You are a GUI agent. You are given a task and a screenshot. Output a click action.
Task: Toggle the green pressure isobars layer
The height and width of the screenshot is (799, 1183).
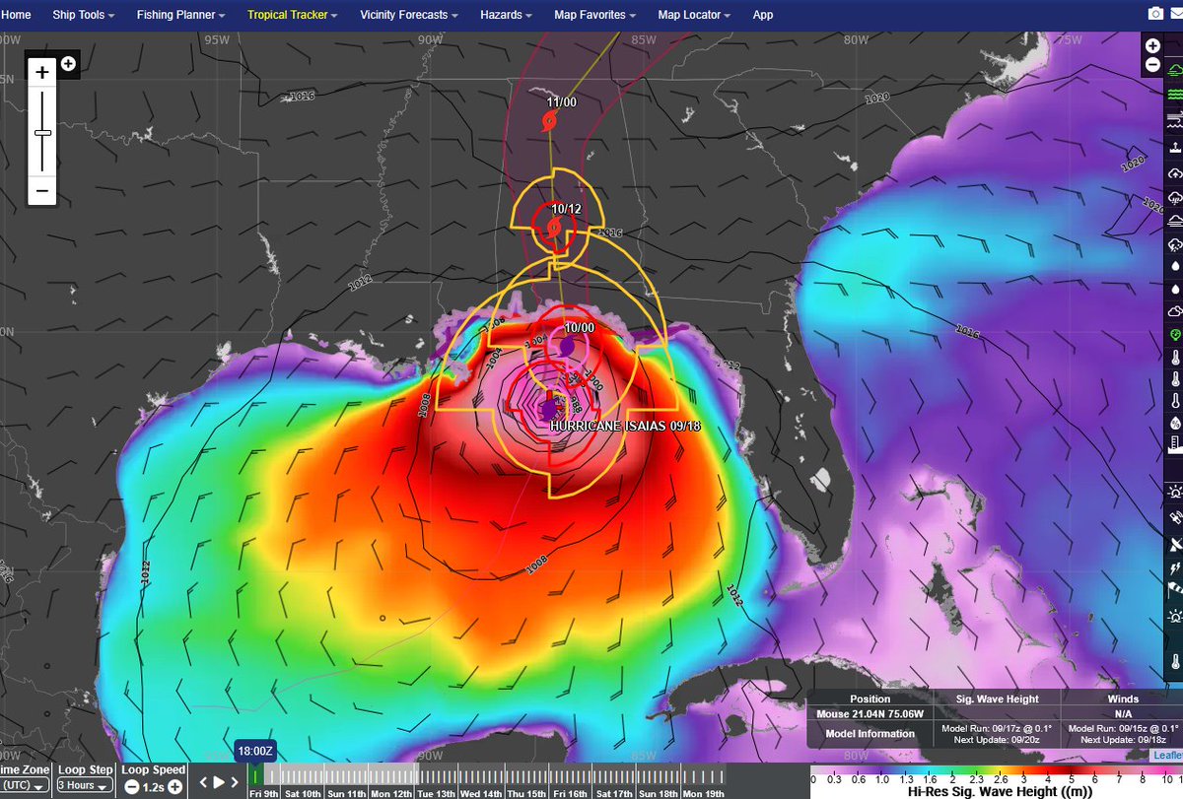(1174, 70)
